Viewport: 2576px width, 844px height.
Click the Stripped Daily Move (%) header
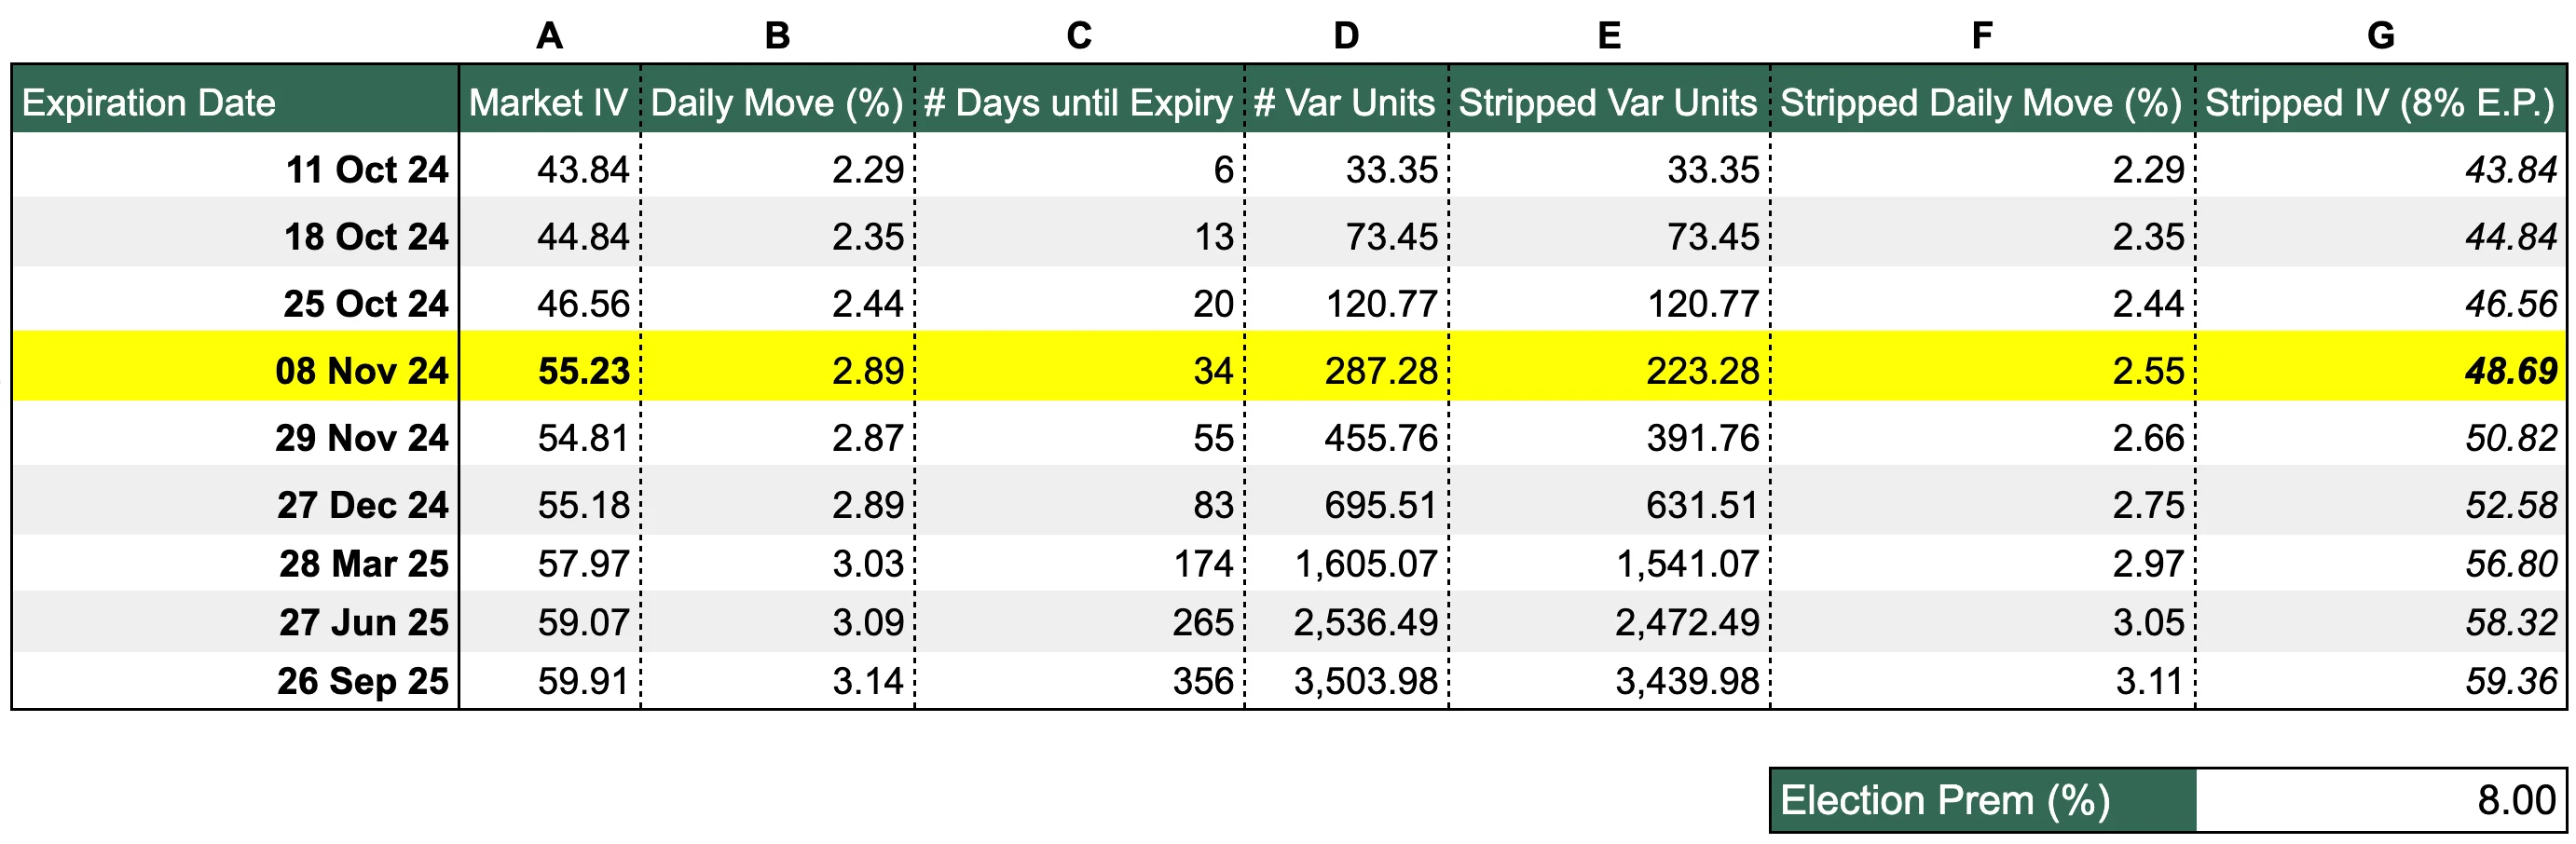1982,99
